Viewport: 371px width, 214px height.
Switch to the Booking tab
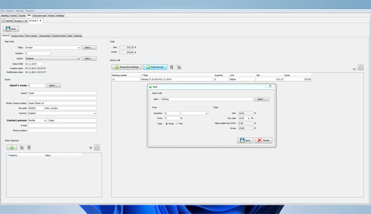tap(5, 15)
